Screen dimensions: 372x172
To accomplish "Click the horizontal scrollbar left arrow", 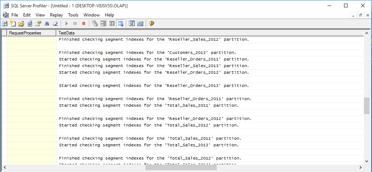I will tap(4, 168).
